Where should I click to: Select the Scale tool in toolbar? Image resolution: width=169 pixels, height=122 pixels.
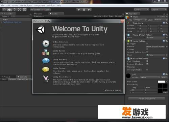click(20, 10)
